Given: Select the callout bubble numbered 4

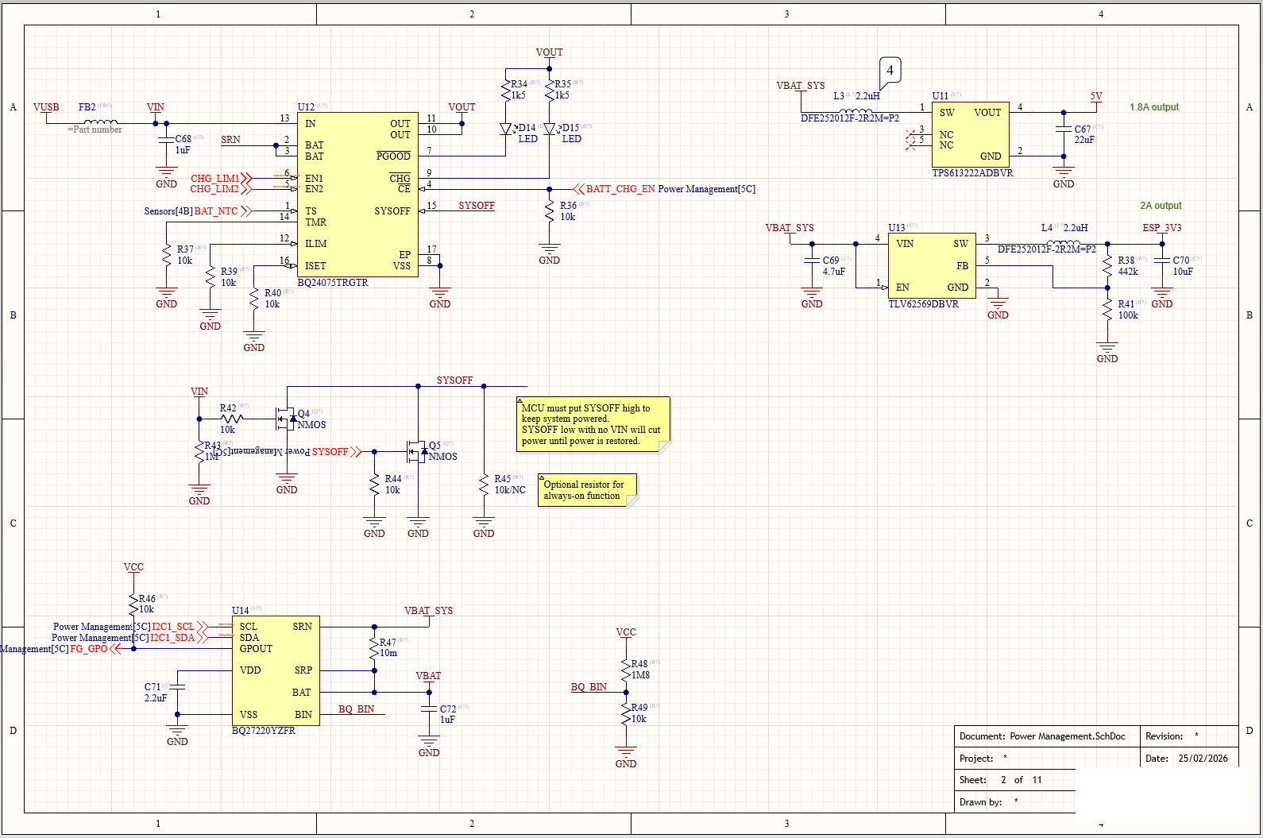Looking at the screenshot, I should 890,73.
